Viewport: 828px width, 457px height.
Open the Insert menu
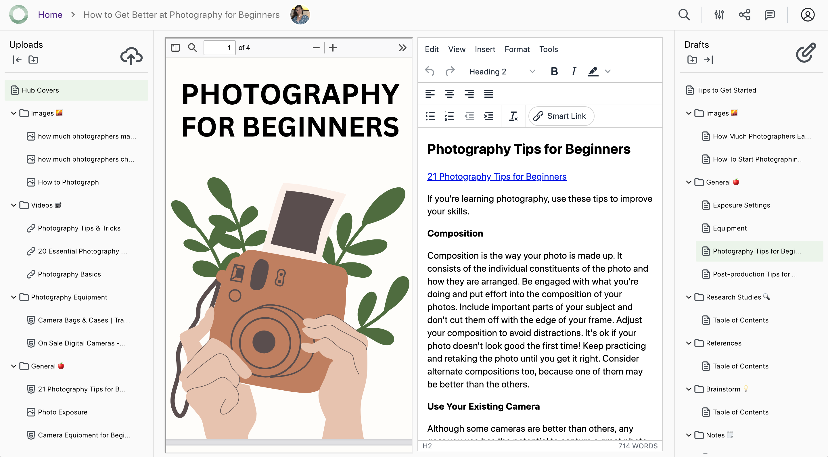coord(485,49)
